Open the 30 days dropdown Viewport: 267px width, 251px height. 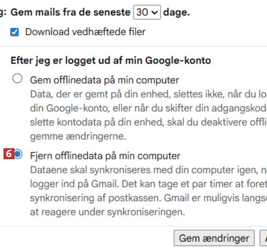pyautogui.click(x=147, y=13)
